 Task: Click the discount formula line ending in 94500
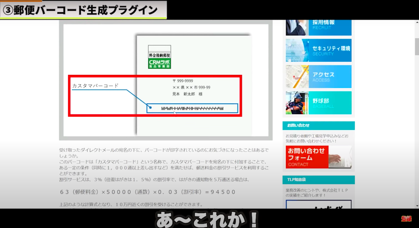tap(148, 192)
